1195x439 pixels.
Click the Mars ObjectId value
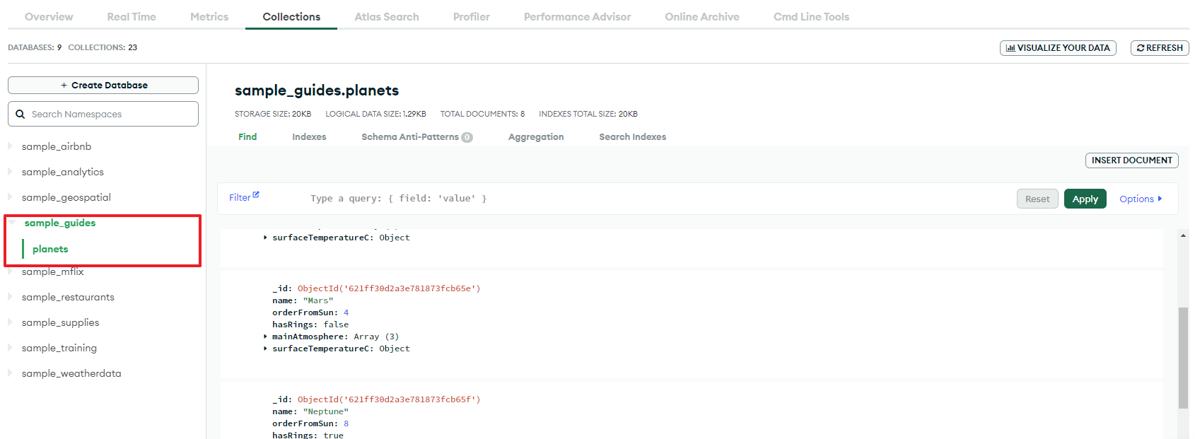click(389, 288)
